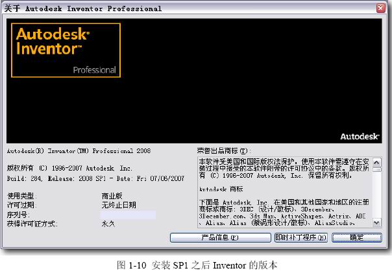Click the blank serial number field
This screenshot has height=275, width=392.
tap(128, 215)
